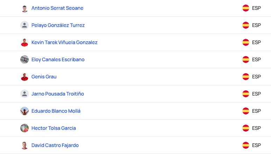Open Pelayo González Turrez's profile link
The image size is (271, 154).
pos(58,25)
